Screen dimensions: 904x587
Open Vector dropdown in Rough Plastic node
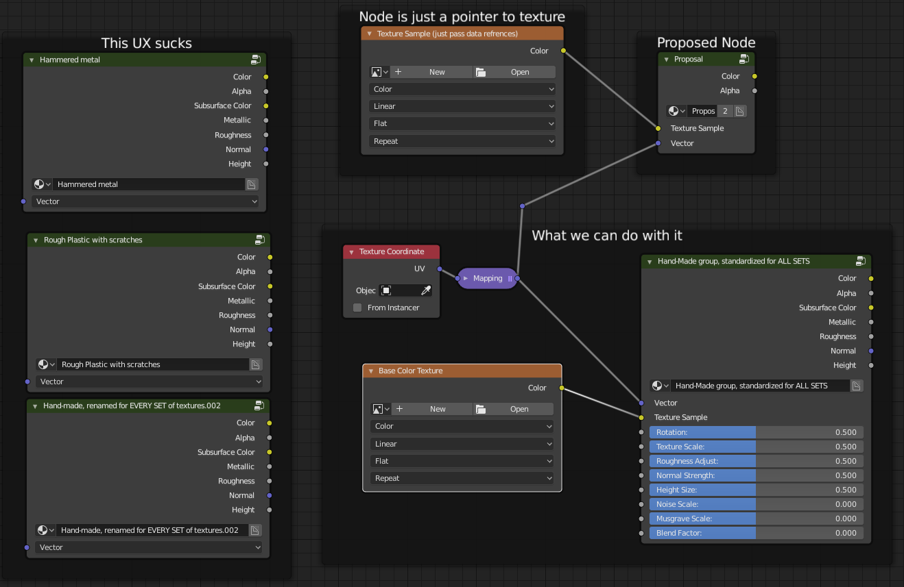point(150,382)
